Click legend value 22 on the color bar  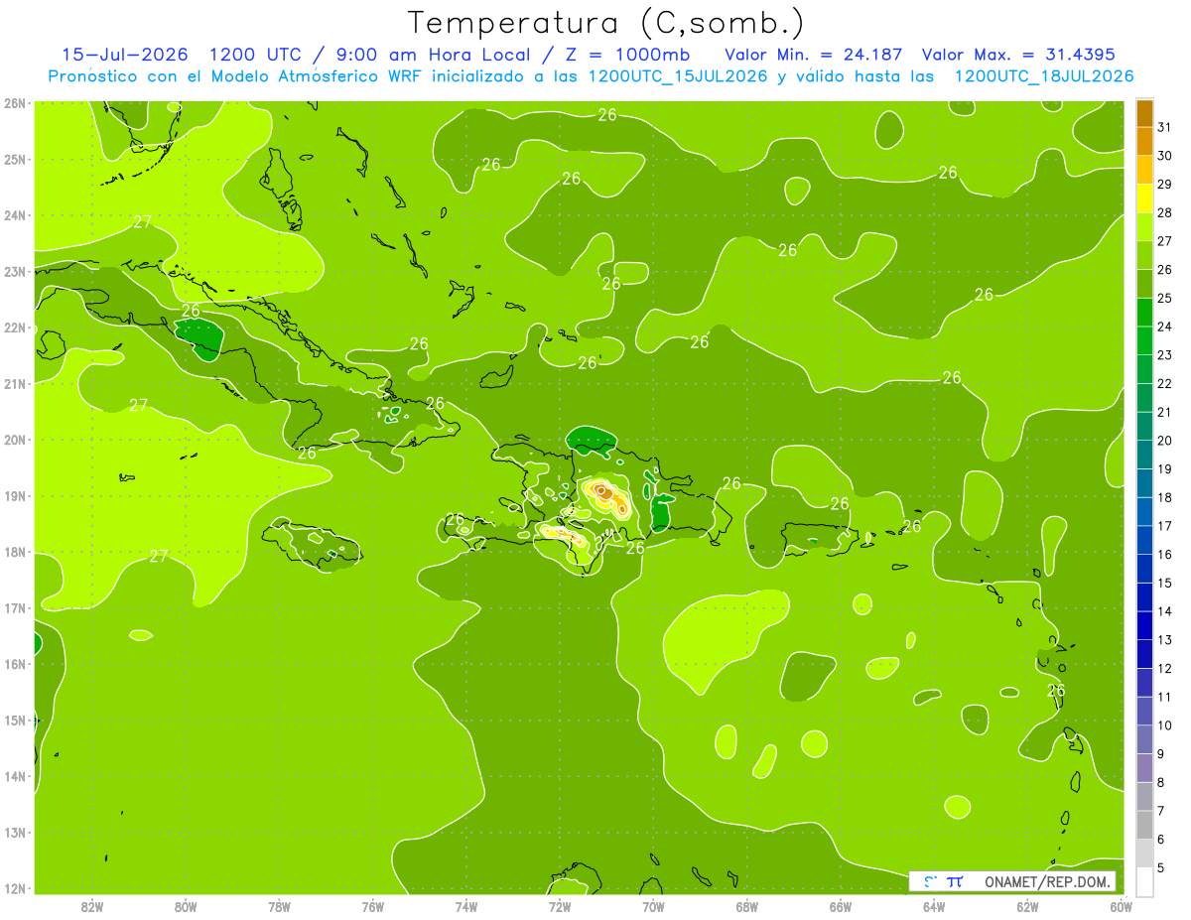[x=1165, y=383]
